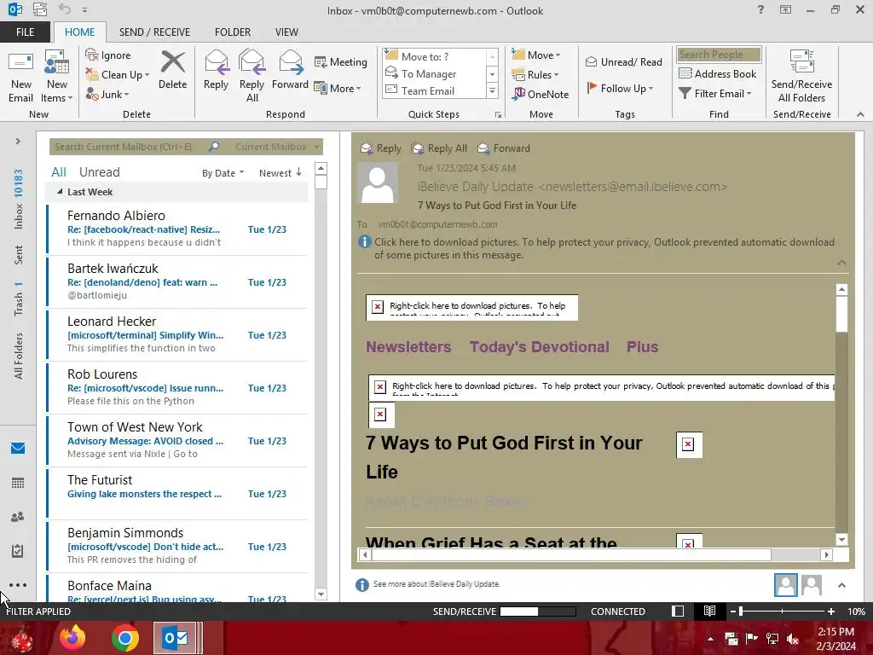Viewport: 873px width, 655px height.
Task: Collapse the ribbon with the arrow
Action: click(860, 114)
